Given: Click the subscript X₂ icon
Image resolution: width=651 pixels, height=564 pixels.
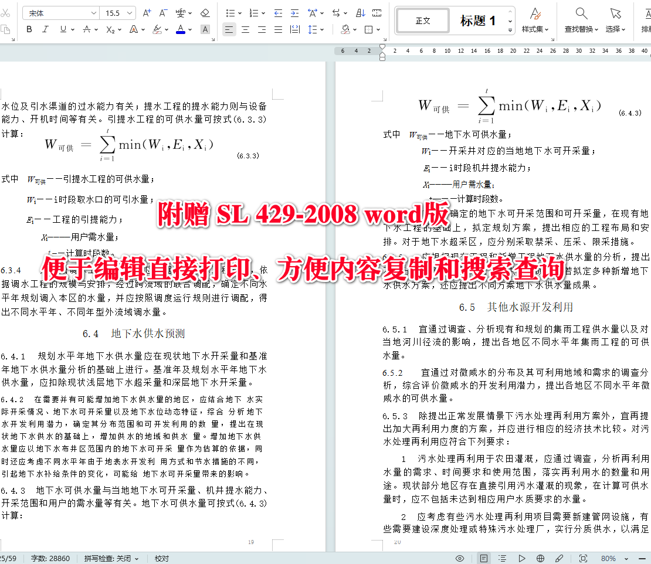Looking at the screenshot, I should (110, 29).
